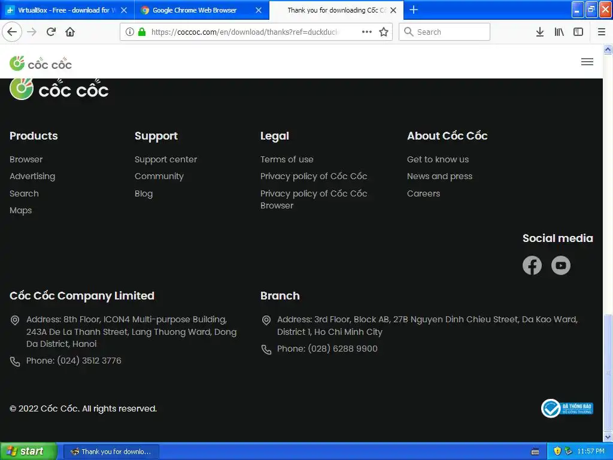Open the Careers link

pyautogui.click(x=423, y=193)
